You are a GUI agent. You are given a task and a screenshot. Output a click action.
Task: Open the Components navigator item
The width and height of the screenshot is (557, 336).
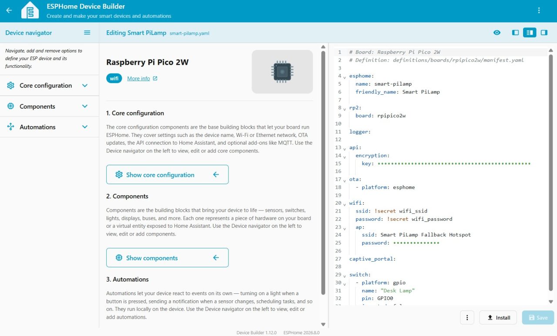pyautogui.click(x=49, y=106)
